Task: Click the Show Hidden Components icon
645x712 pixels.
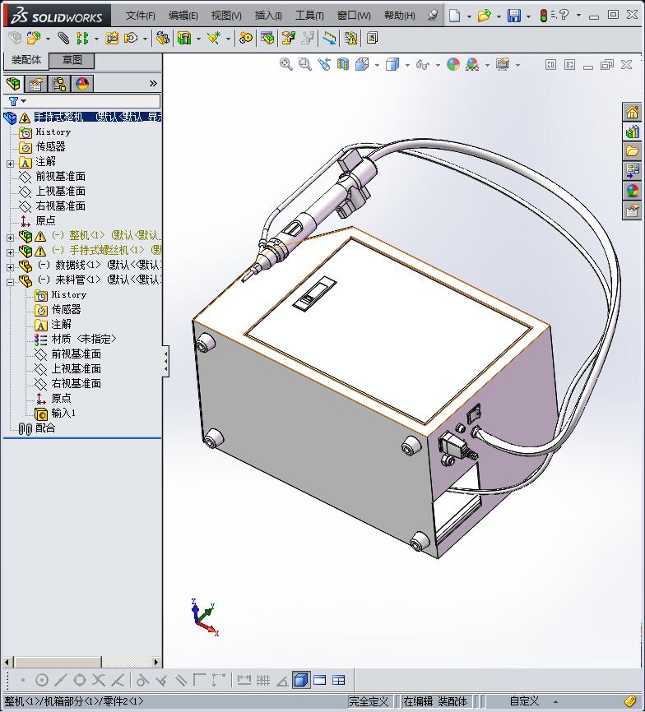Action: (x=163, y=38)
